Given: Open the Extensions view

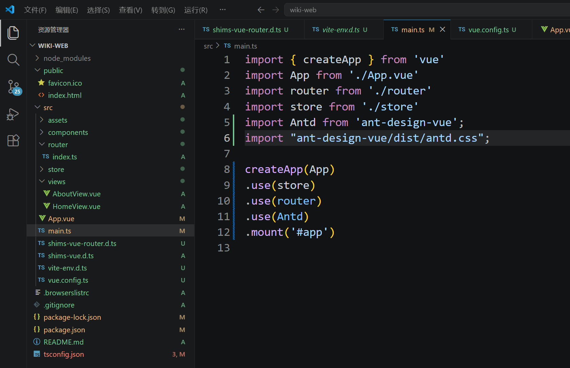Looking at the screenshot, I should tap(13, 140).
